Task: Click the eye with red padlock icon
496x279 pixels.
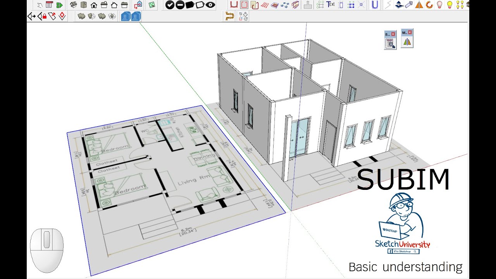Action: click(x=42, y=16)
